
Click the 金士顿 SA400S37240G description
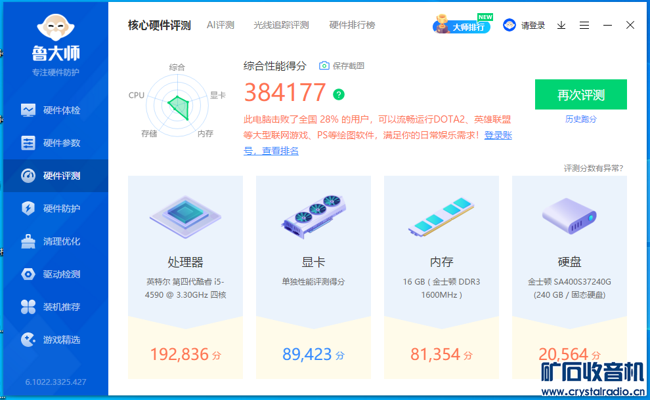pos(569,289)
